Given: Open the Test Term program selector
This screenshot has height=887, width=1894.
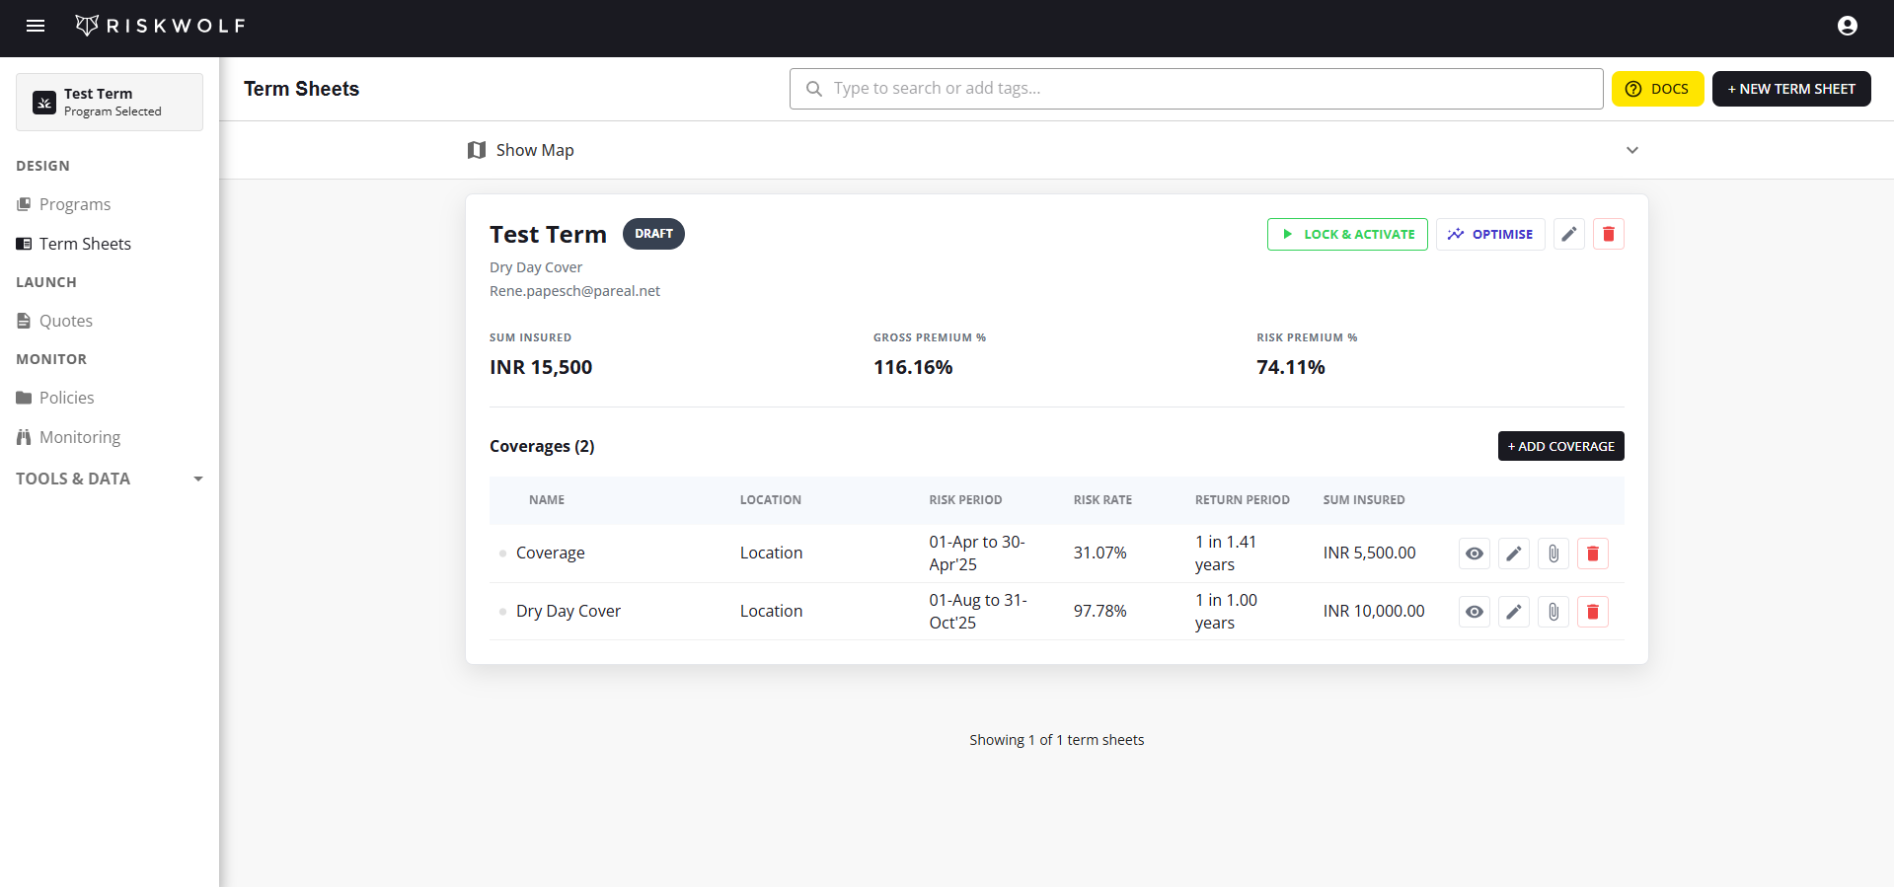Looking at the screenshot, I should [x=110, y=102].
